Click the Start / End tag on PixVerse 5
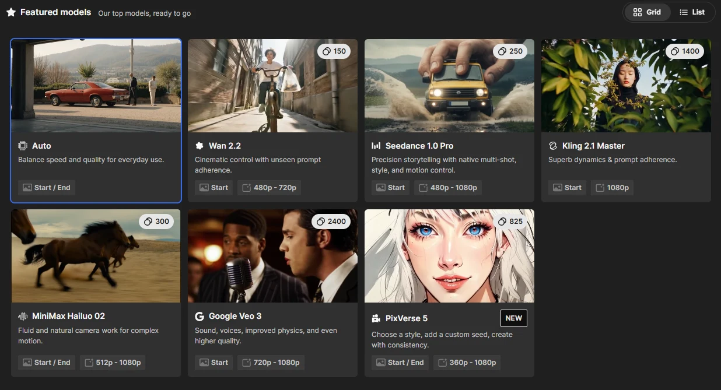The height and width of the screenshot is (390, 721). click(400, 363)
